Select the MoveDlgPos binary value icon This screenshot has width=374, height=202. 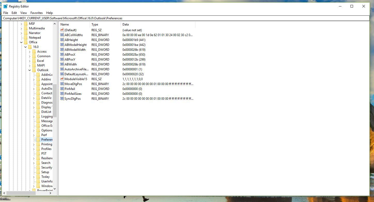(62, 84)
